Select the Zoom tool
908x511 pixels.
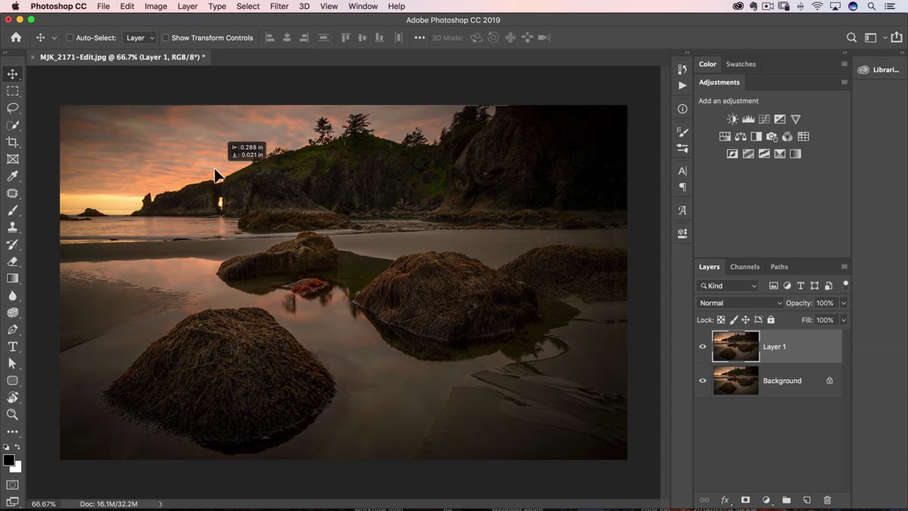point(12,415)
